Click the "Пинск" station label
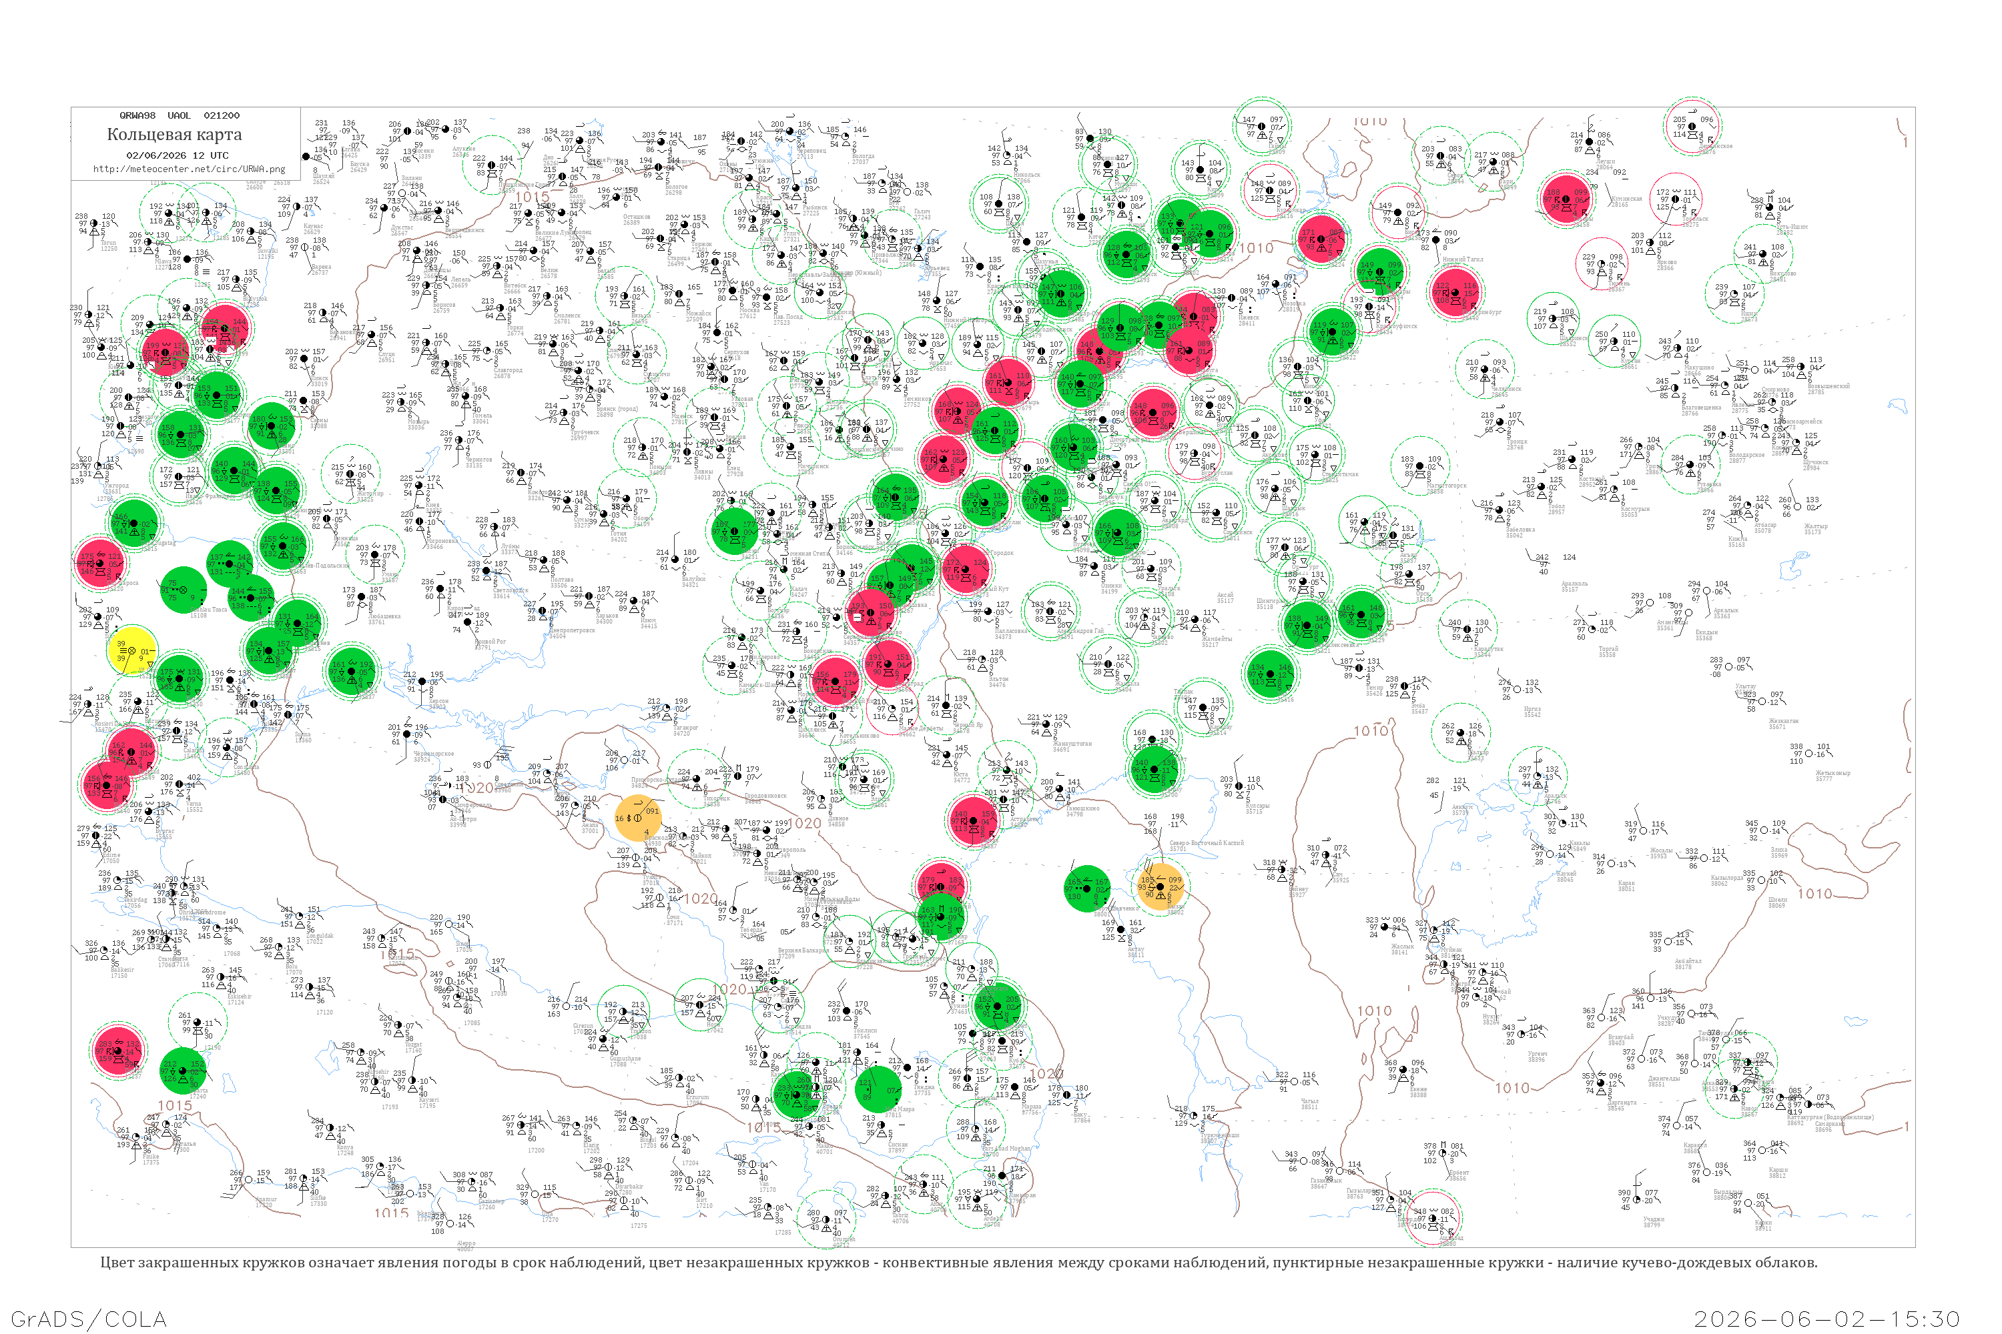 319,380
